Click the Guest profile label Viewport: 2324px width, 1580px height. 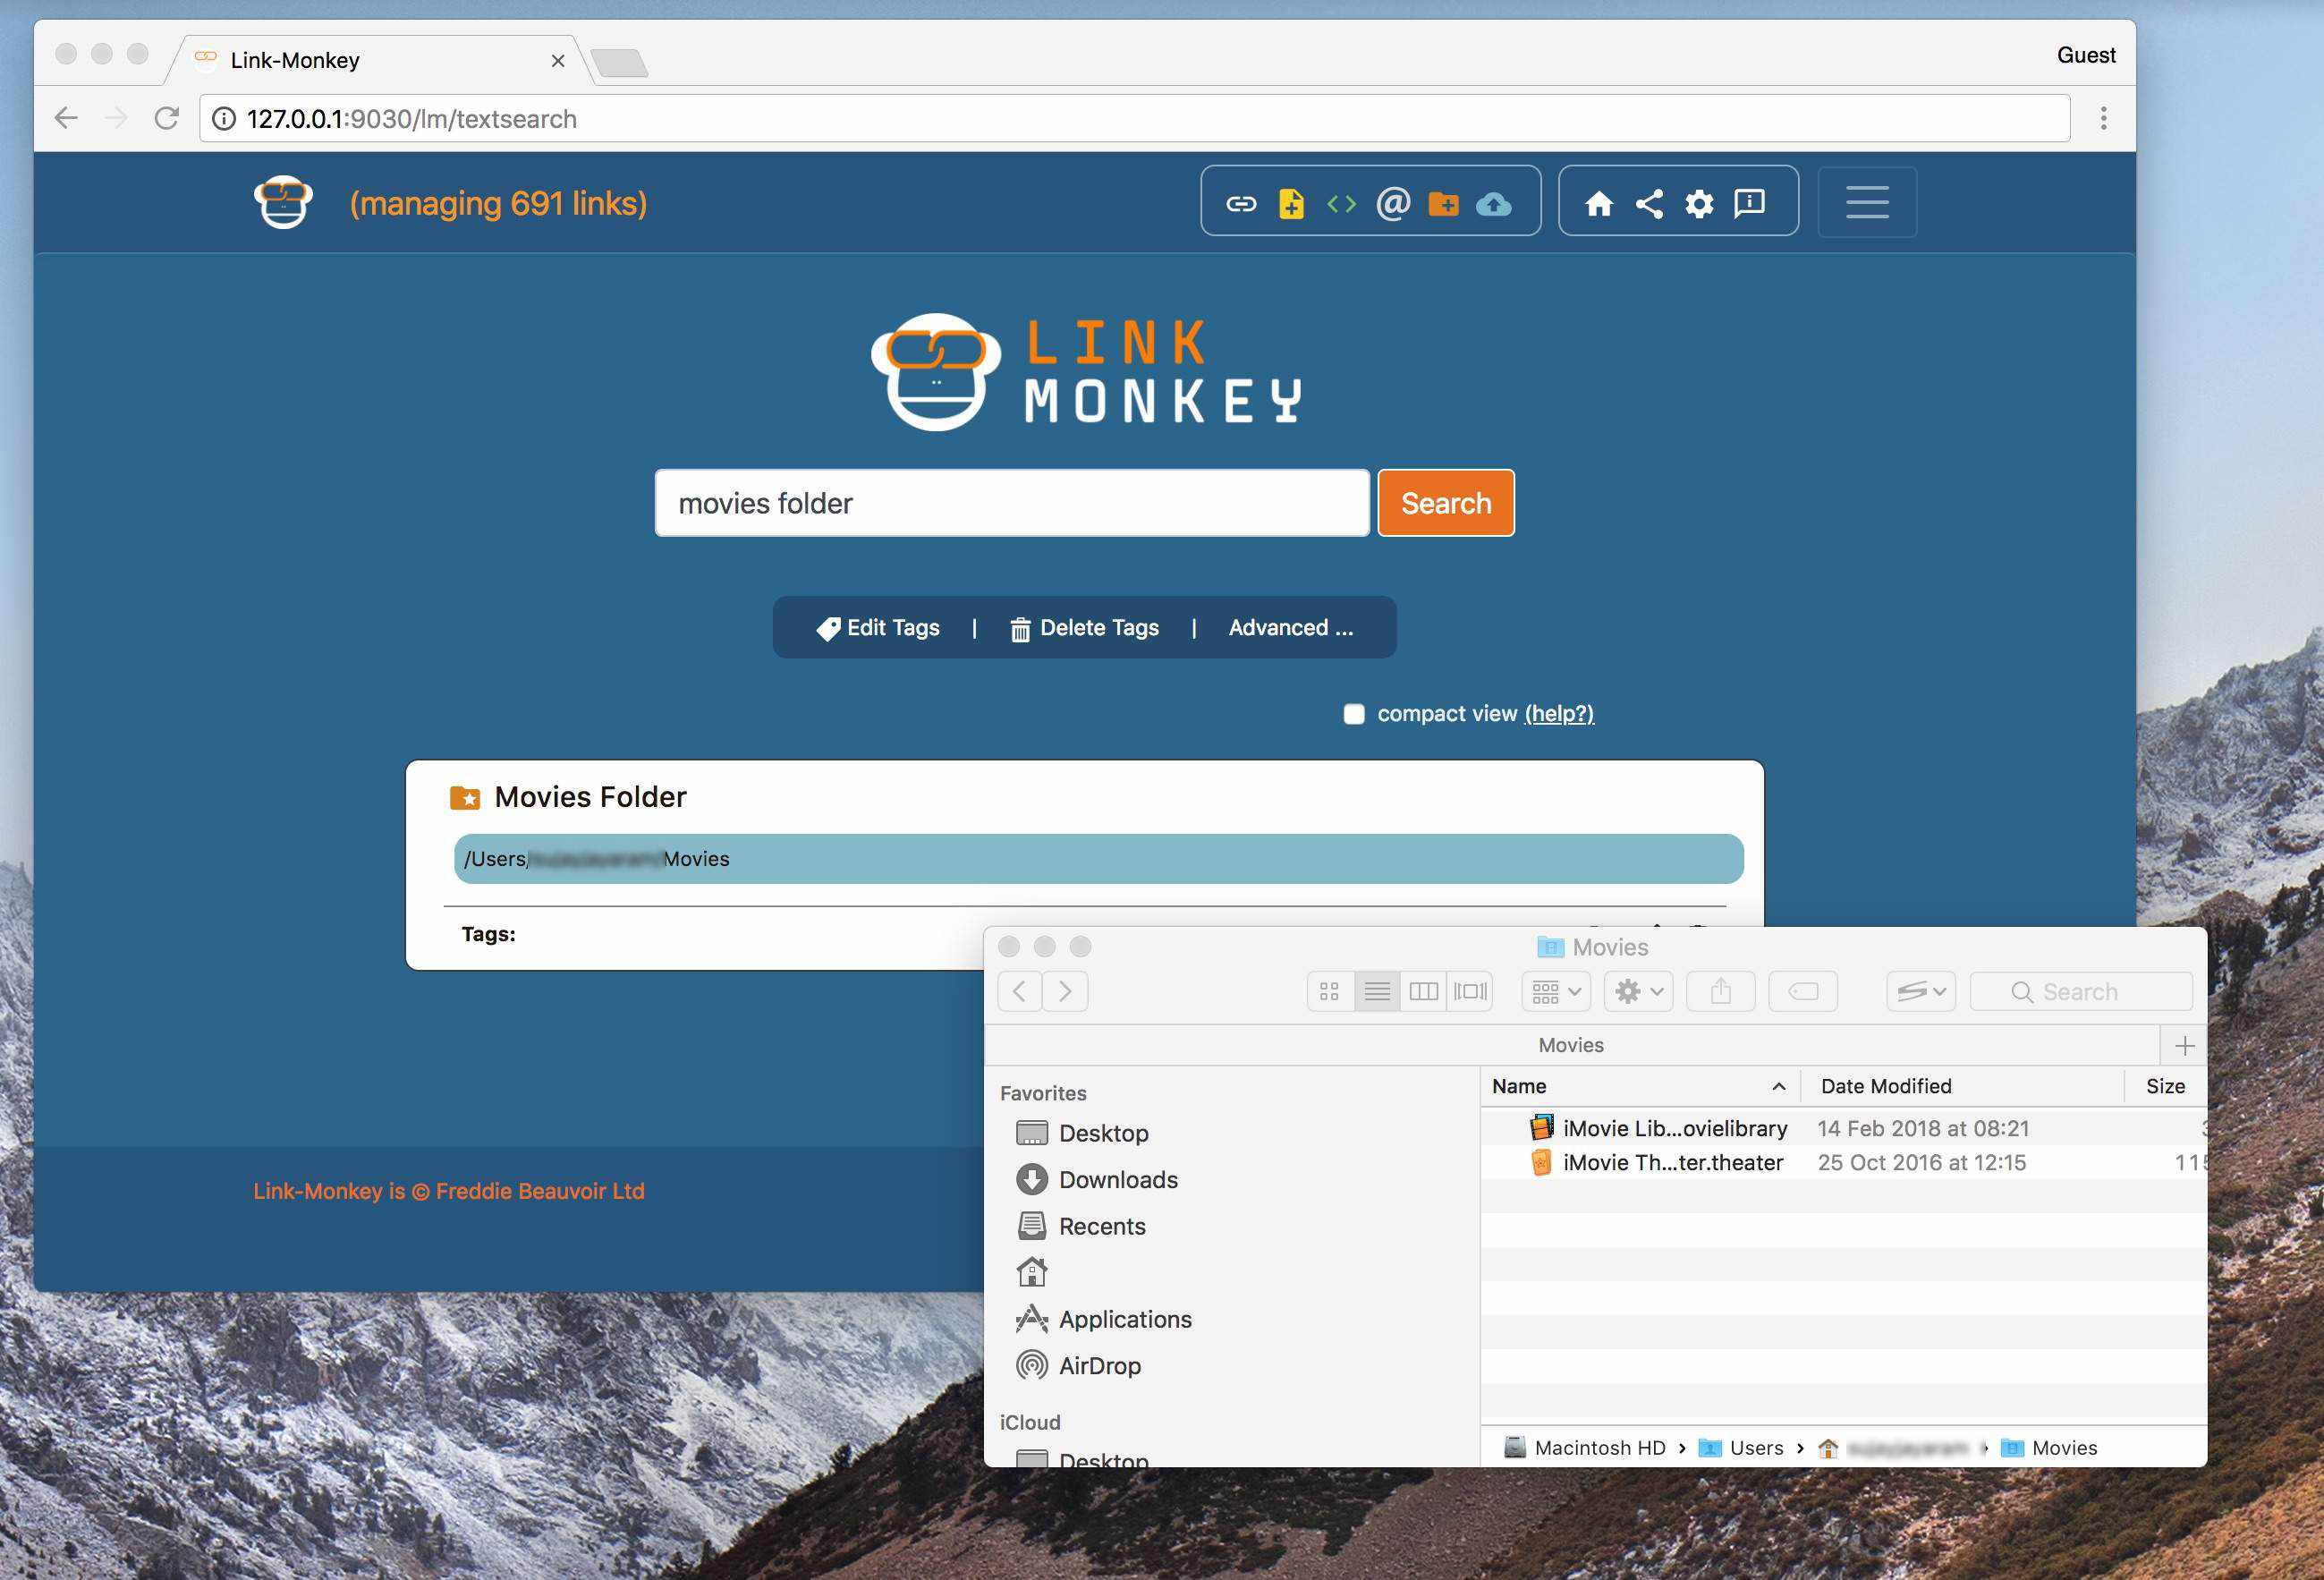[2086, 55]
